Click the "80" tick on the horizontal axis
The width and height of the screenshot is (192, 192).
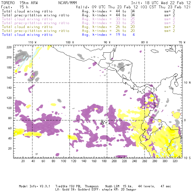coord(53,161)
